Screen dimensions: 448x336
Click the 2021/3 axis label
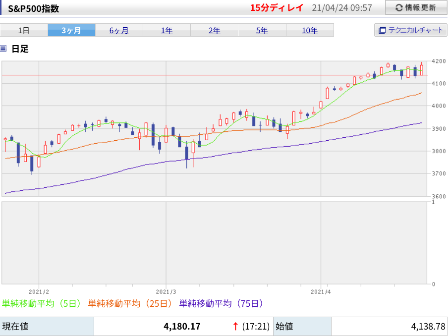click(166, 292)
